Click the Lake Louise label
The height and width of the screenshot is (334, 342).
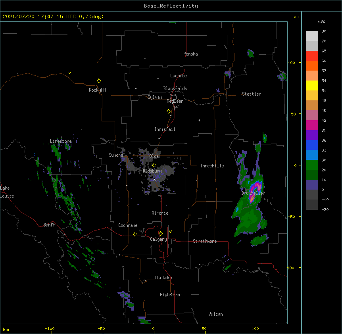click(7, 192)
